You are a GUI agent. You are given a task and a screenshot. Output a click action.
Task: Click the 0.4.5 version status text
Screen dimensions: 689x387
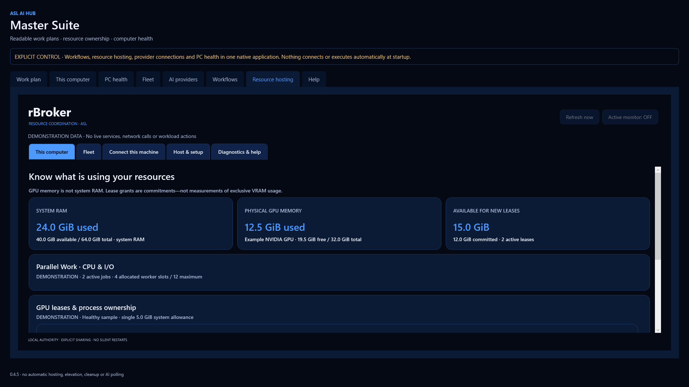(67, 374)
